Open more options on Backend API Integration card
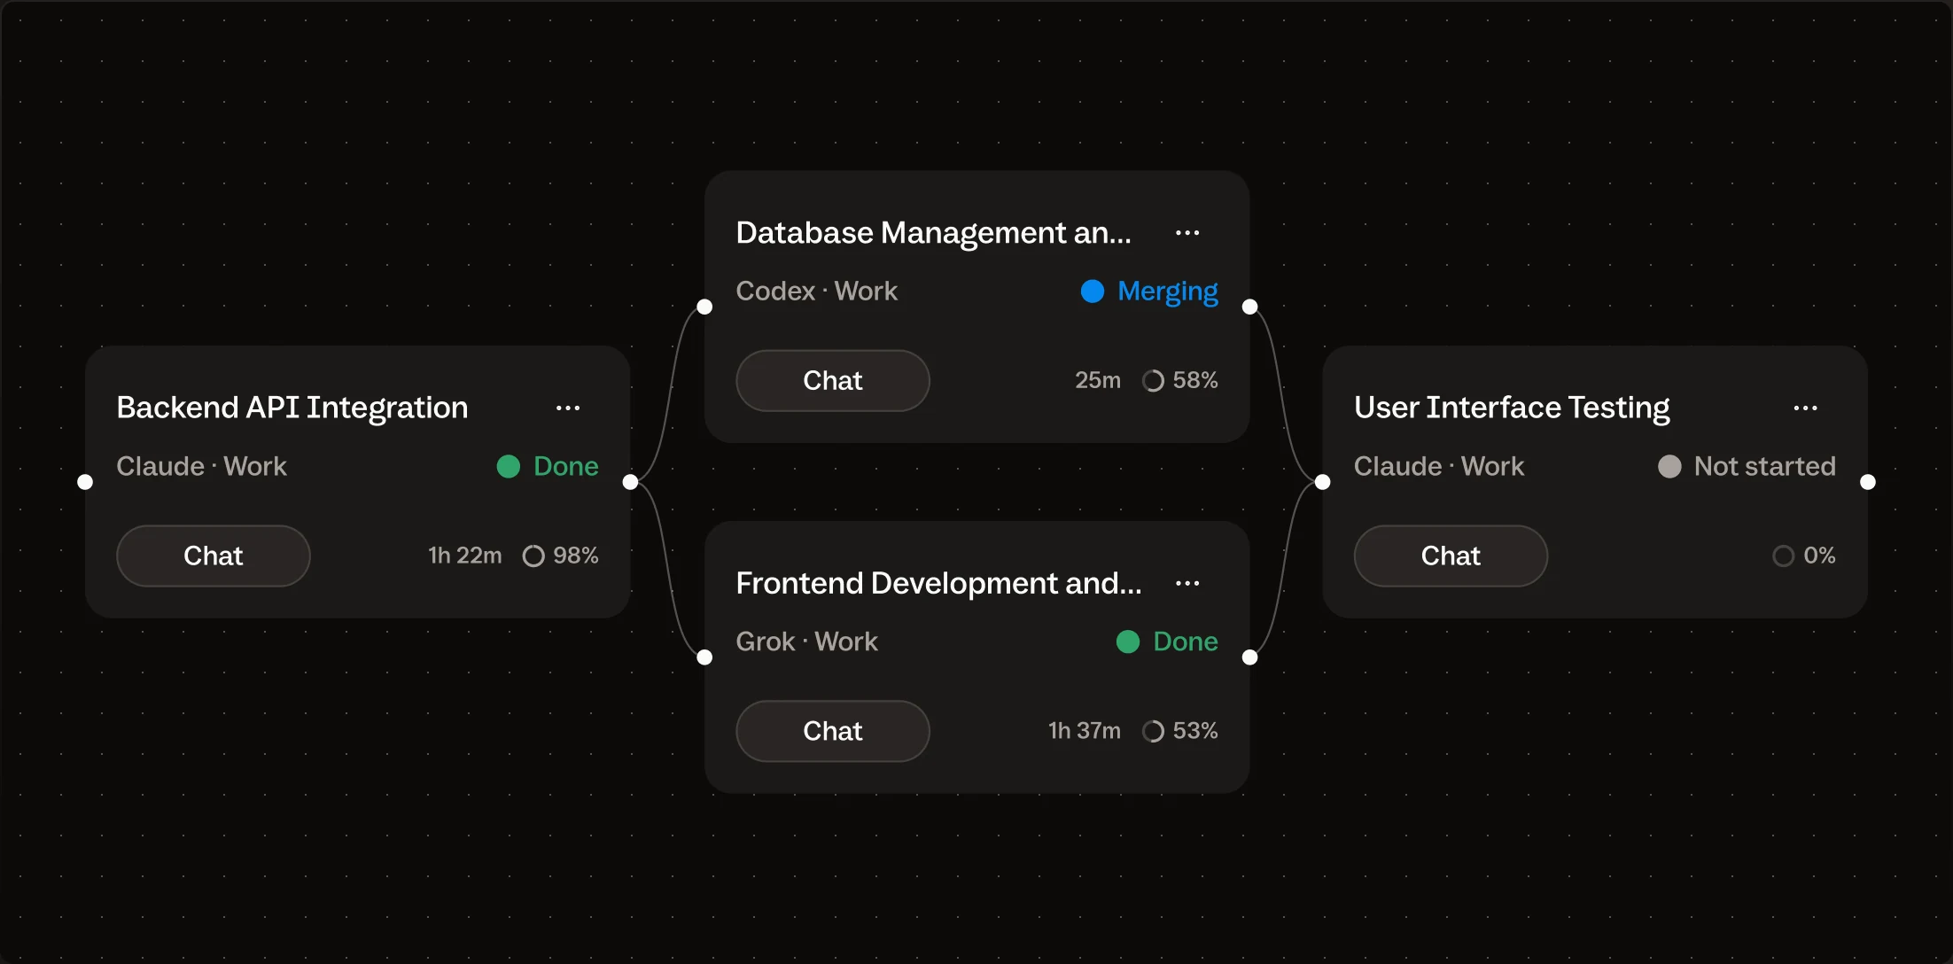Image resolution: width=1953 pixels, height=964 pixels. pos(568,408)
